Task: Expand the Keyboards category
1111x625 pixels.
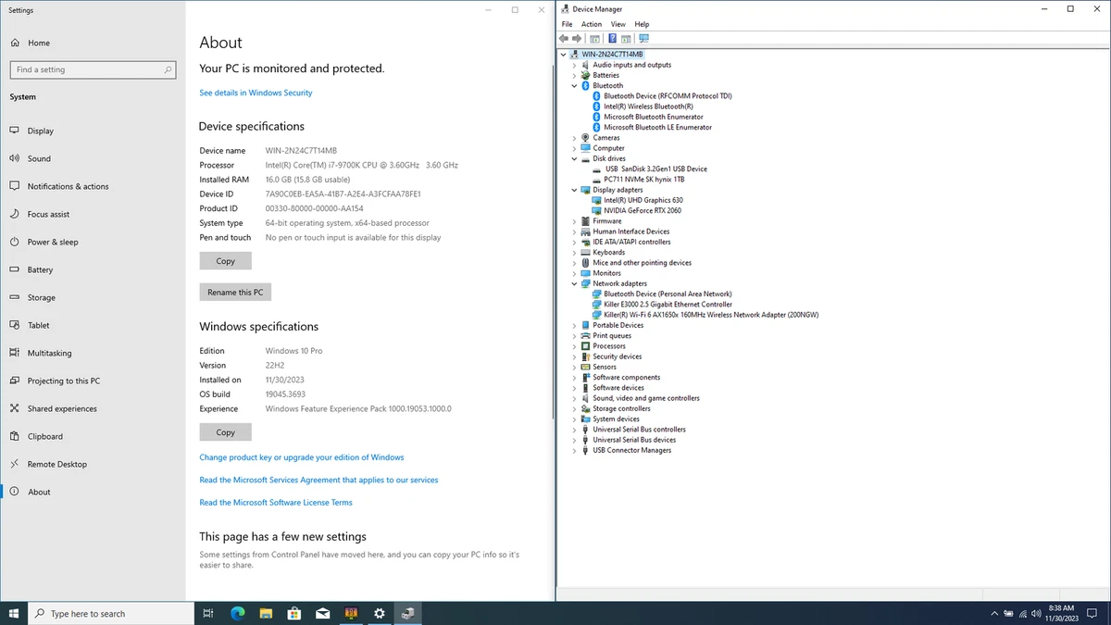Action: (x=574, y=253)
